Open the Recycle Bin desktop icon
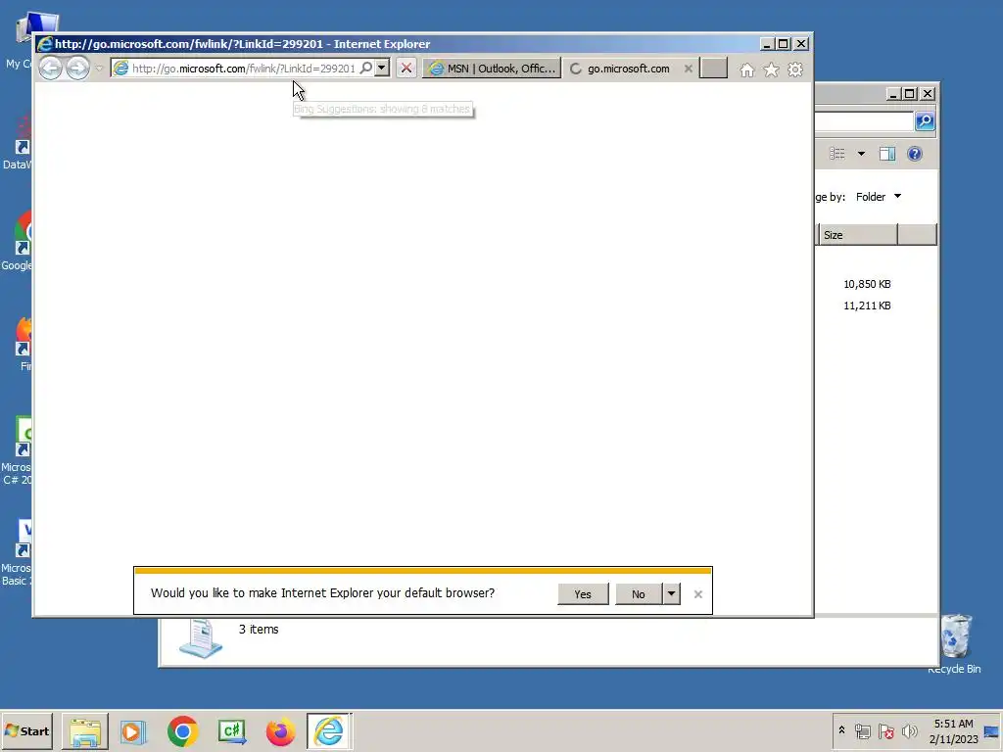The height and width of the screenshot is (752, 1003). coord(955,643)
